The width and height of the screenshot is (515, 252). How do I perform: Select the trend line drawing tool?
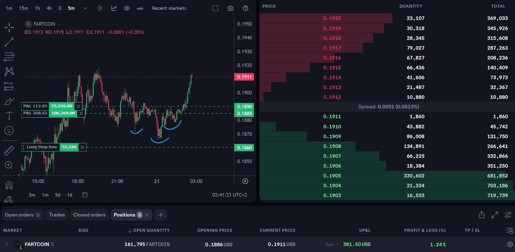click(x=9, y=42)
